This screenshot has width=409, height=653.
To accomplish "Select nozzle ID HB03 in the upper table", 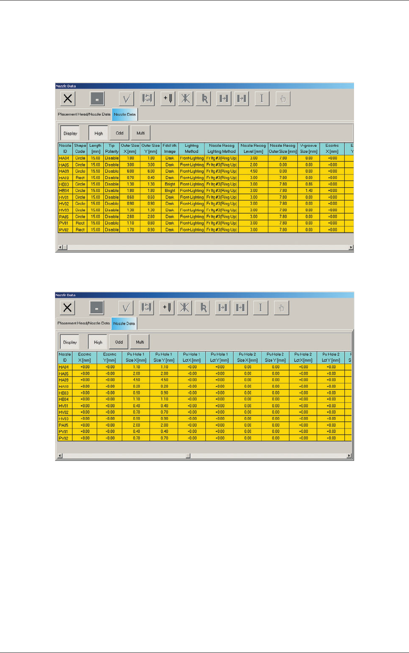I will pyautogui.click(x=65, y=184).
